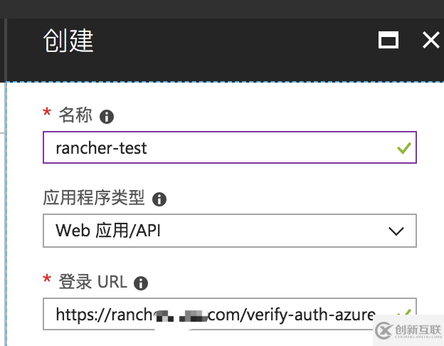This screenshot has height=346, width=444.
Task: Click the 登录 URL input field
Action: tap(230, 314)
